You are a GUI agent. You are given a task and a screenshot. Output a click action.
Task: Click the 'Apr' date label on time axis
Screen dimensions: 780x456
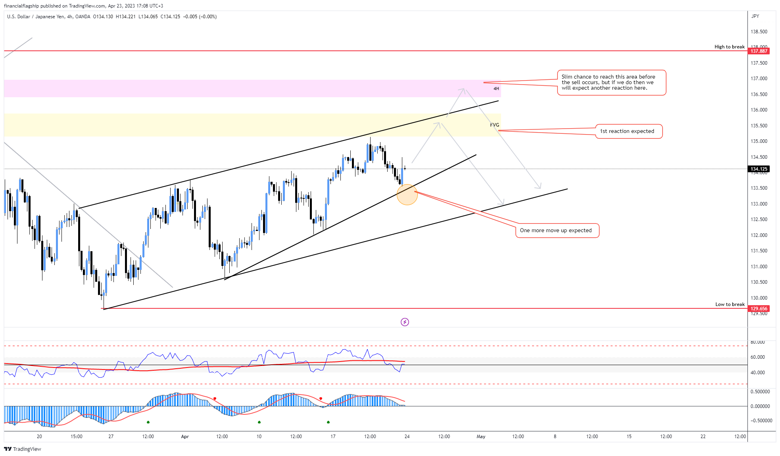(185, 437)
